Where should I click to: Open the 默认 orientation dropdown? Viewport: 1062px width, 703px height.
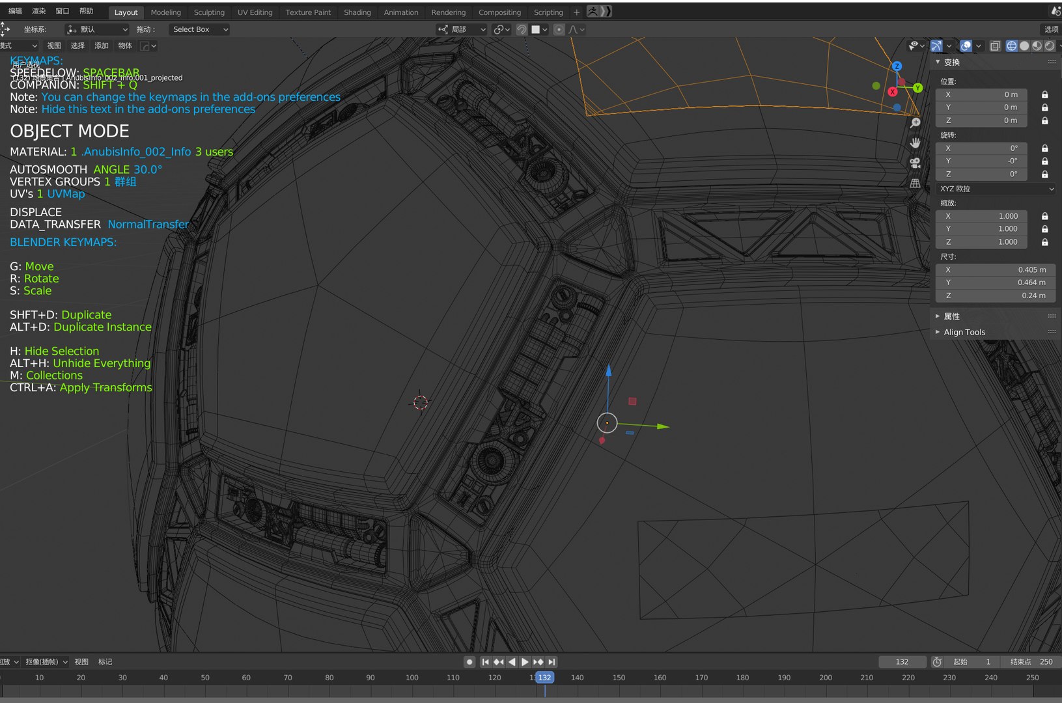[97, 29]
